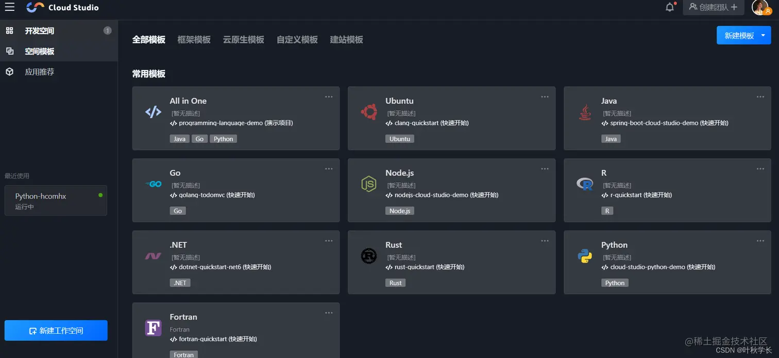Image resolution: width=779 pixels, height=358 pixels.
Task: Click the Rust card title
Action: pyautogui.click(x=394, y=245)
